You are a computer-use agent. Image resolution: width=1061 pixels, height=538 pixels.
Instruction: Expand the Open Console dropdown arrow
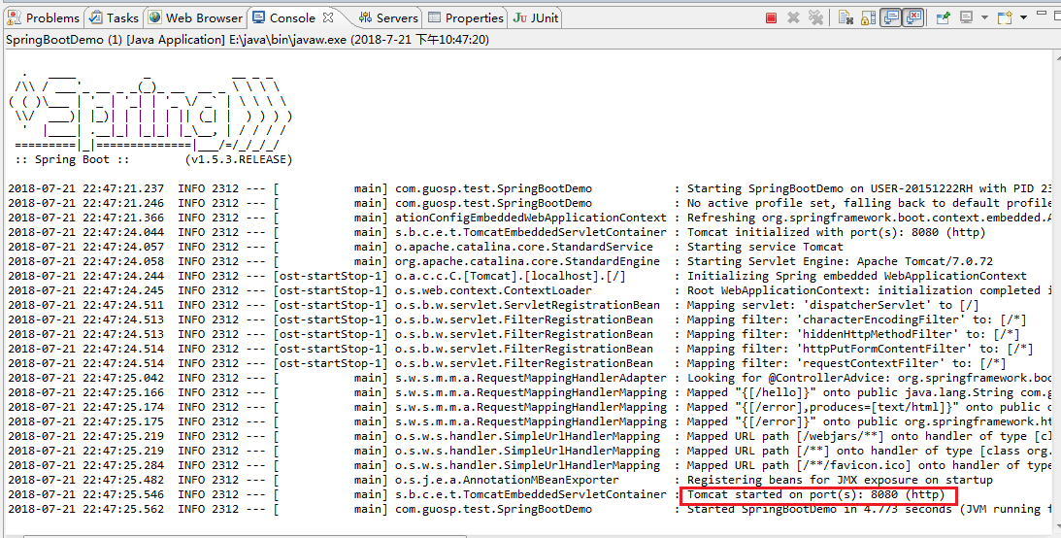pyautogui.click(x=1023, y=18)
